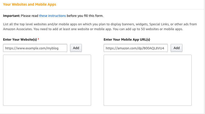
Task: Click the bold "Important:" text
Action: tap(12, 16)
